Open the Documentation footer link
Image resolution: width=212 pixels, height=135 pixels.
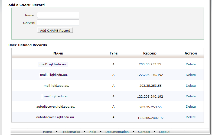click(117, 132)
